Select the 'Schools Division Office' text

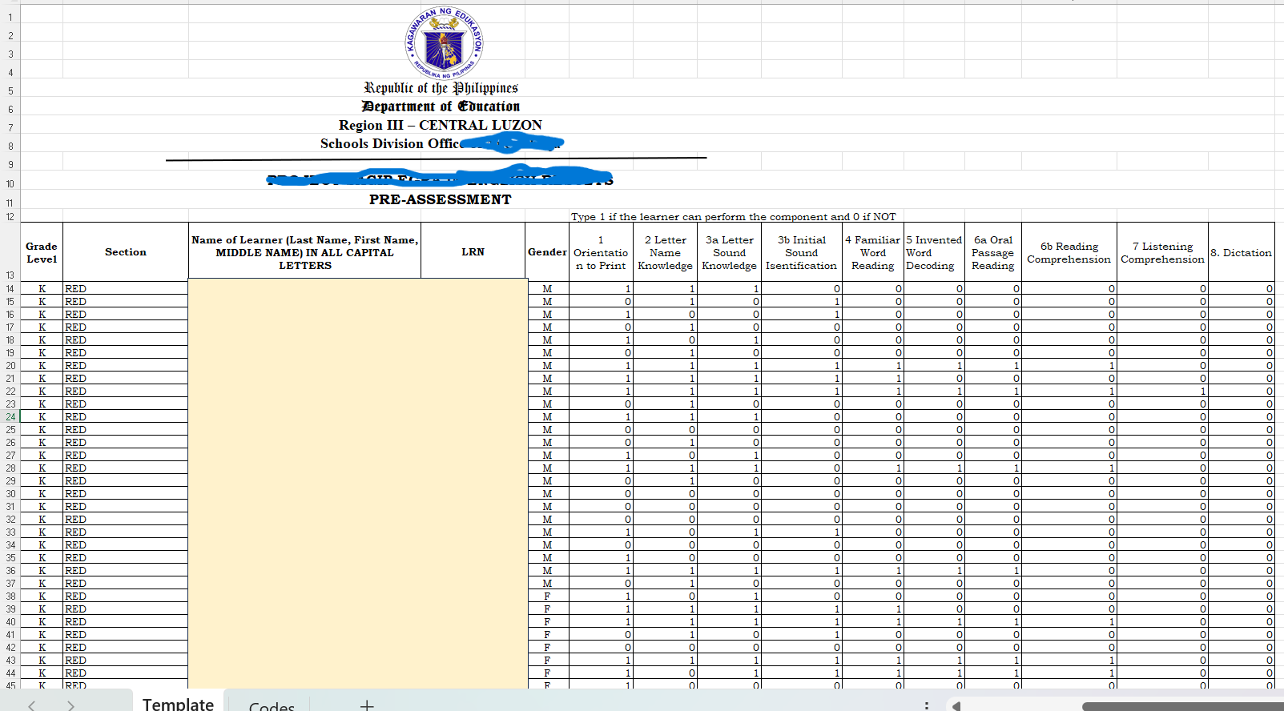tap(391, 143)
